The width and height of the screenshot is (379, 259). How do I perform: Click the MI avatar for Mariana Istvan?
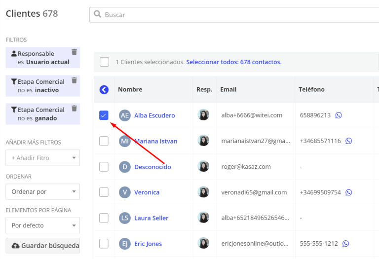point(125,141)
